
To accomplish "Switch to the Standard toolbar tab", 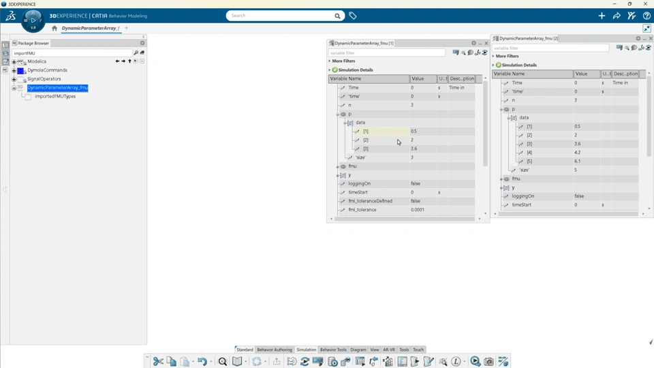I will 245,350.
